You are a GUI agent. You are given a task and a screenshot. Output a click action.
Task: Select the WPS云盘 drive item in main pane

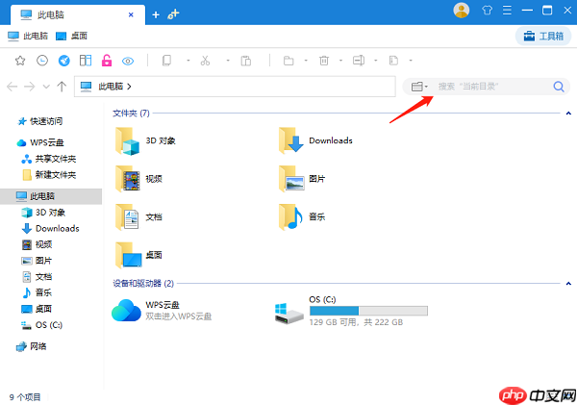162,311
